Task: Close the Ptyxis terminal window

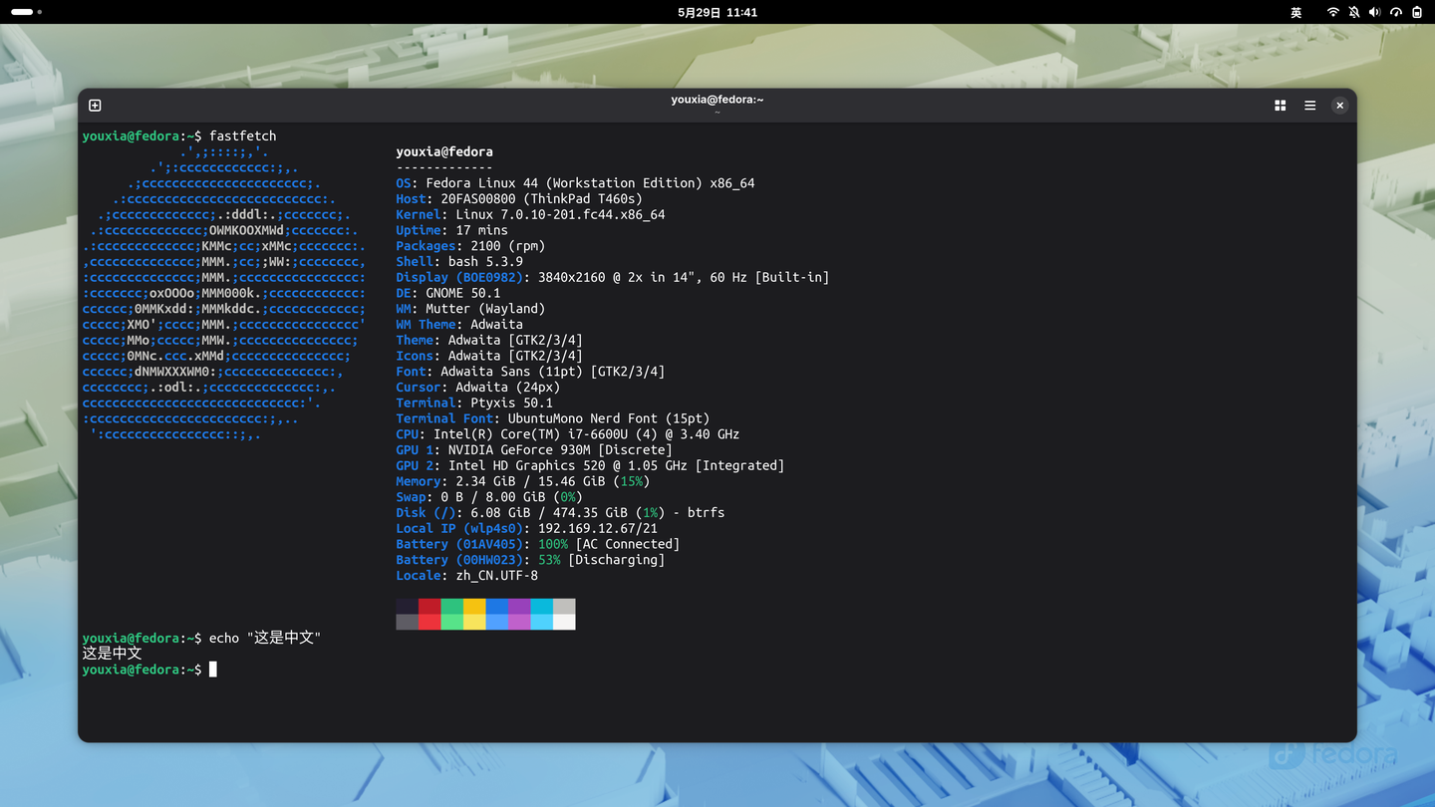Action: pyautogui.click(x=1340, y=106)
